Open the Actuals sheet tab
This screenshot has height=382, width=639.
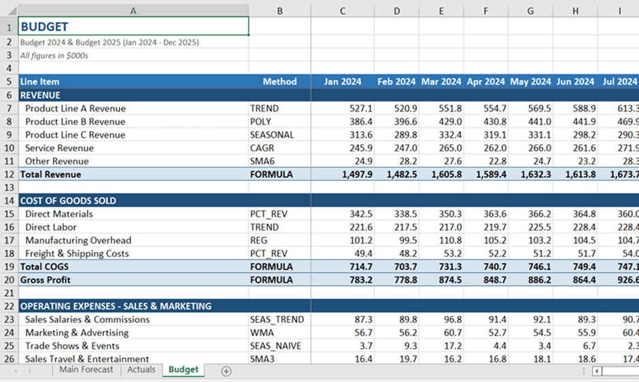click(141, 370)
